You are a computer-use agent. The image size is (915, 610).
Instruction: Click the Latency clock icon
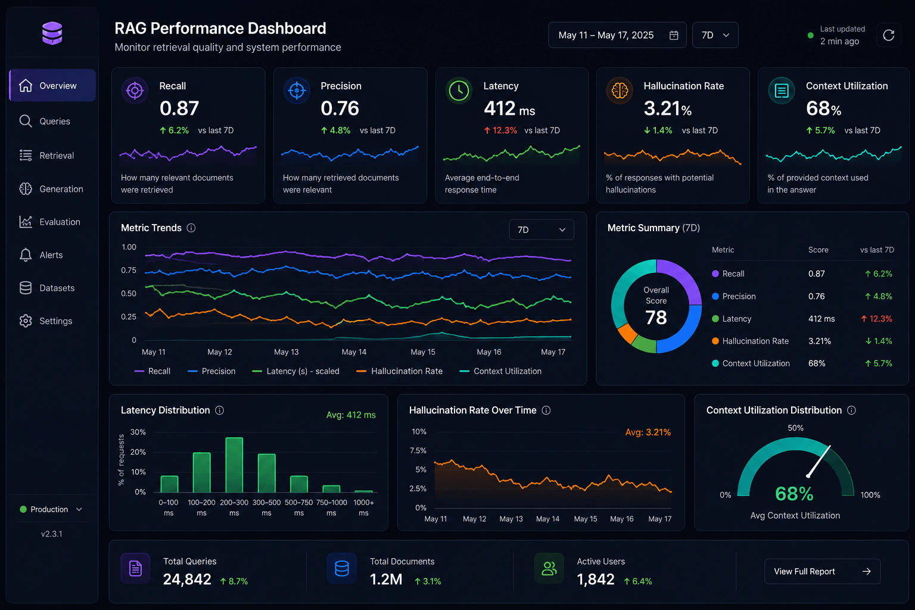coord(459,91)
